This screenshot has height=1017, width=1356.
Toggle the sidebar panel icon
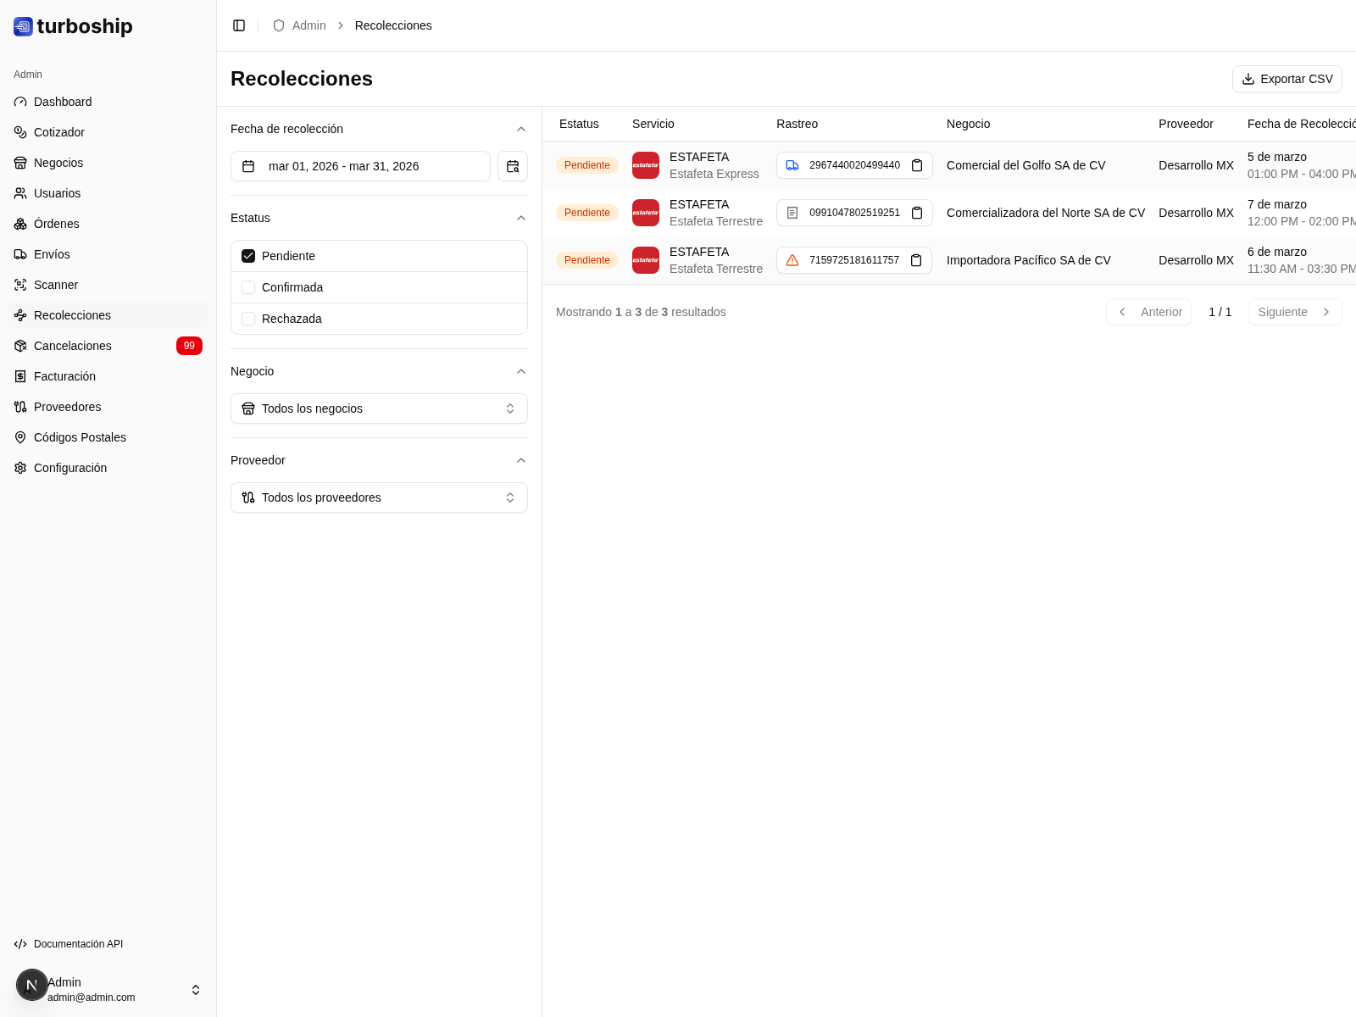(x=239, y=25)
